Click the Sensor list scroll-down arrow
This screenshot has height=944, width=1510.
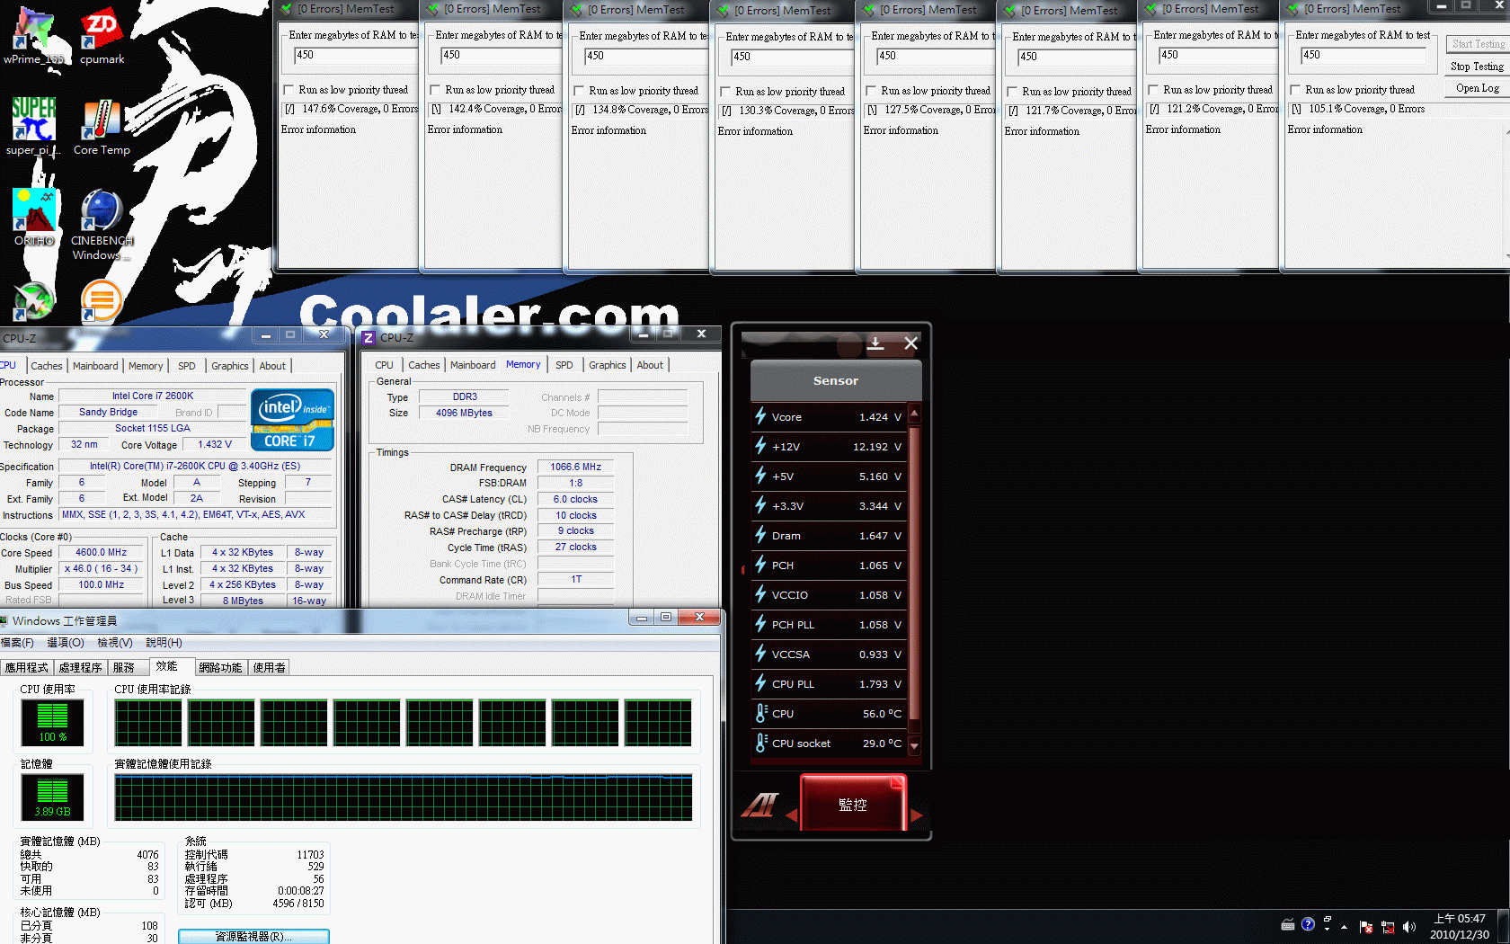coord(914,745)
